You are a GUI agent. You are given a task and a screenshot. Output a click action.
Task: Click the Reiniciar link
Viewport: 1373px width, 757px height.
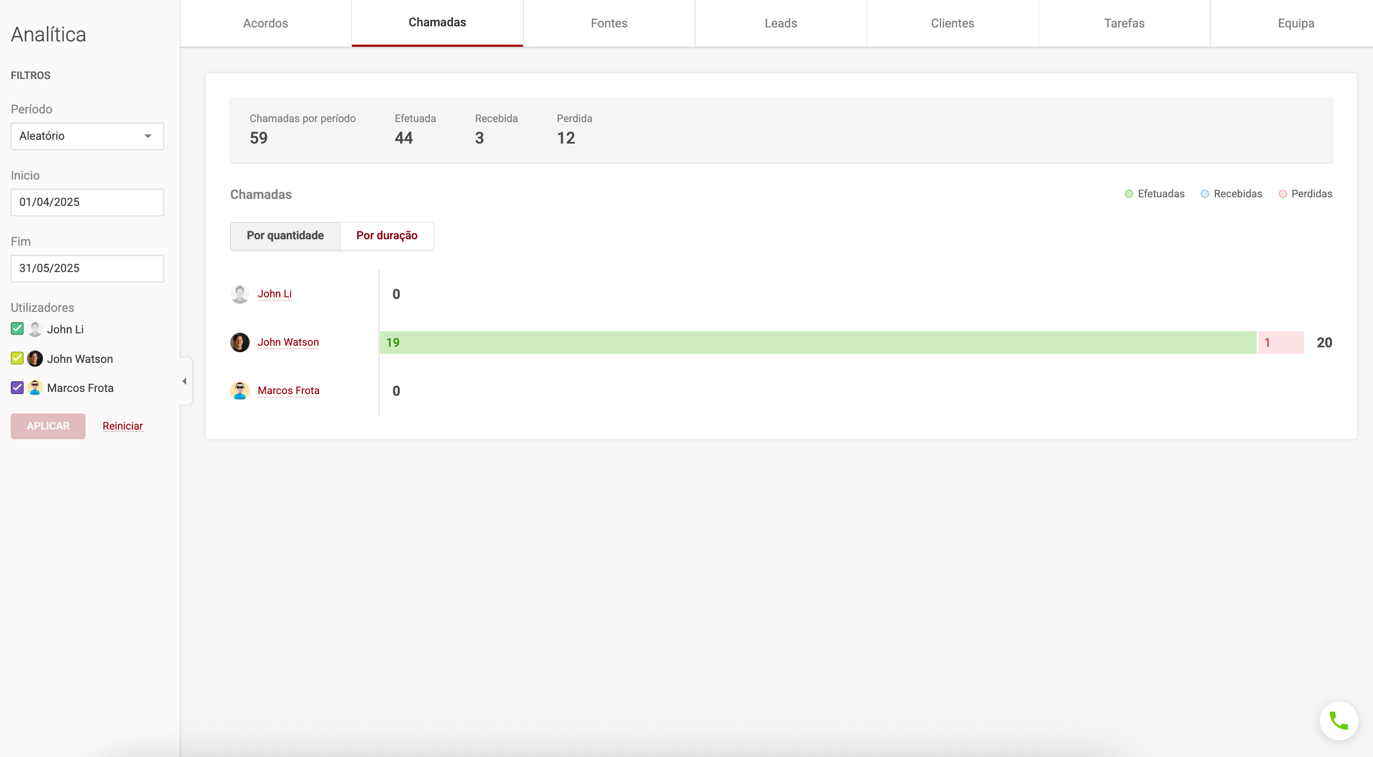[123, 426]
